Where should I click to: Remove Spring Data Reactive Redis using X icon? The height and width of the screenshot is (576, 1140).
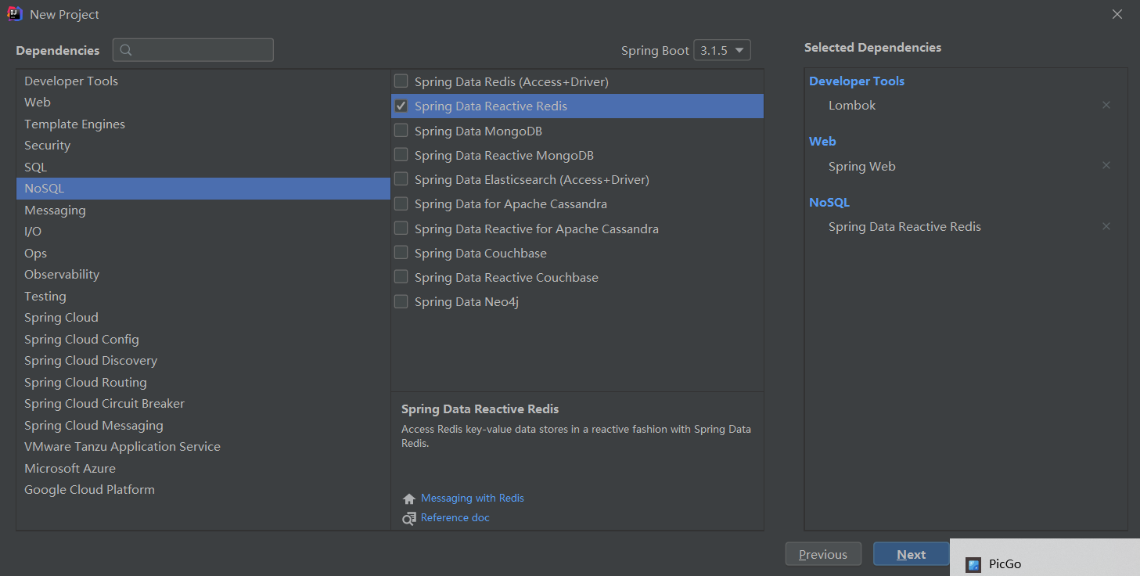pyautogui.click(x=1106, y=226)
